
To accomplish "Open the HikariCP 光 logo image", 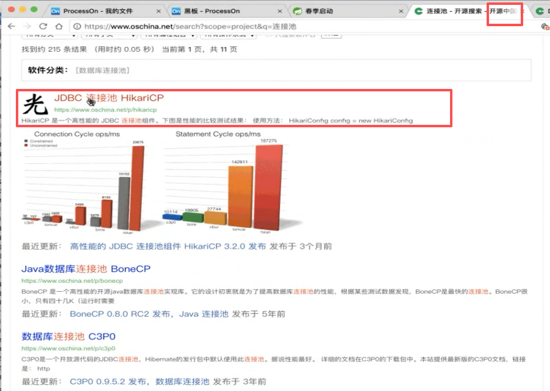I will (35, 104).
